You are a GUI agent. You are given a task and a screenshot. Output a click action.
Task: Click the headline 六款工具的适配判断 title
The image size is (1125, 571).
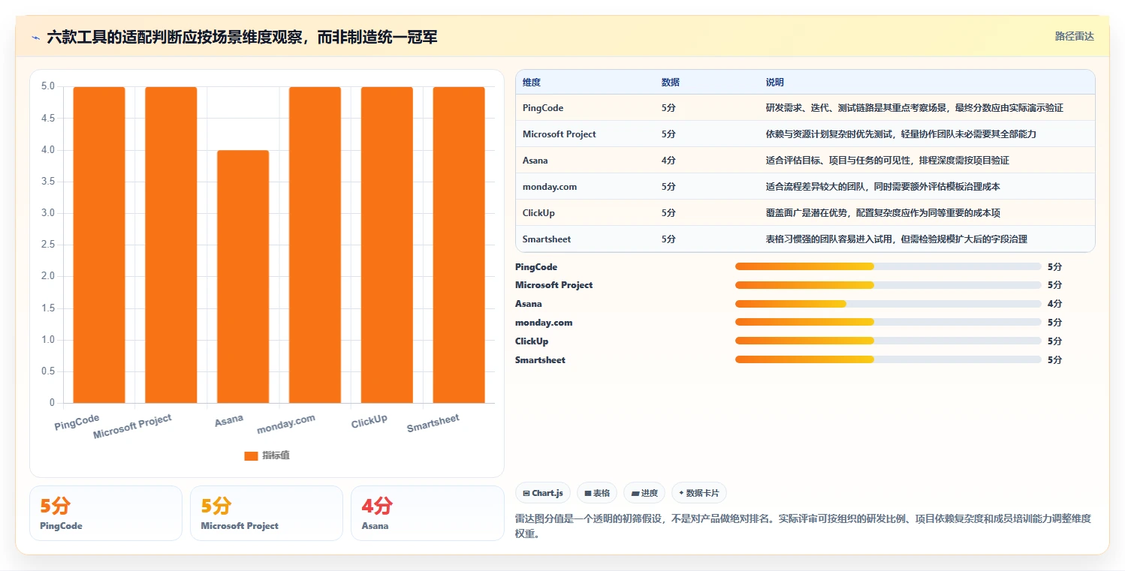click(x=242, y=38)
